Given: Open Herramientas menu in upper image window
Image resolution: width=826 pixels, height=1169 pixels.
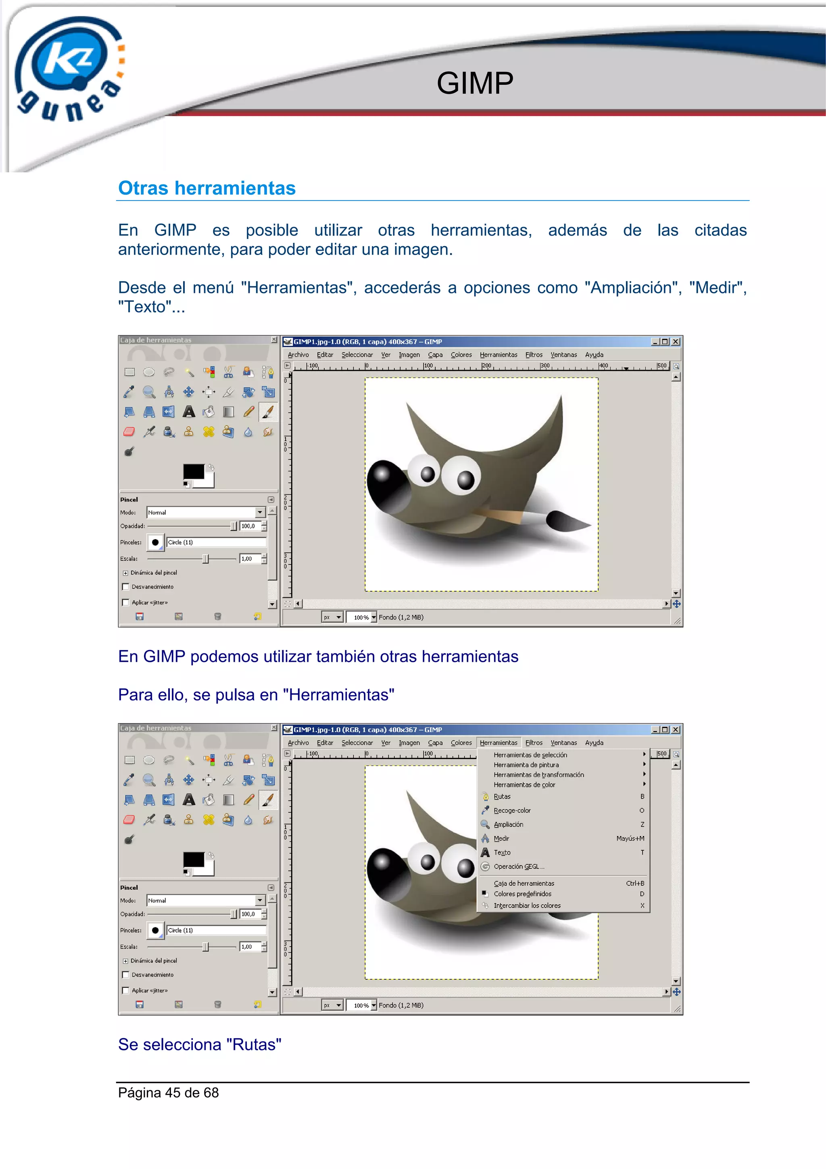Looking at the screenshot, I should 498,355.
